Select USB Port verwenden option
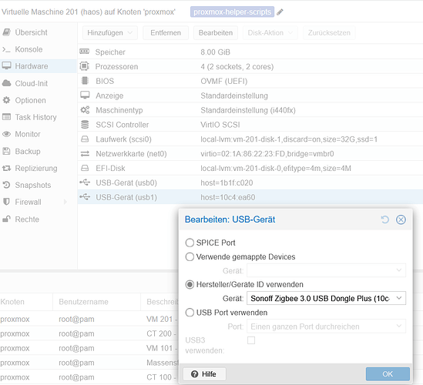The width and height of the screenshot is (423, 385). (x=190, y=313)
